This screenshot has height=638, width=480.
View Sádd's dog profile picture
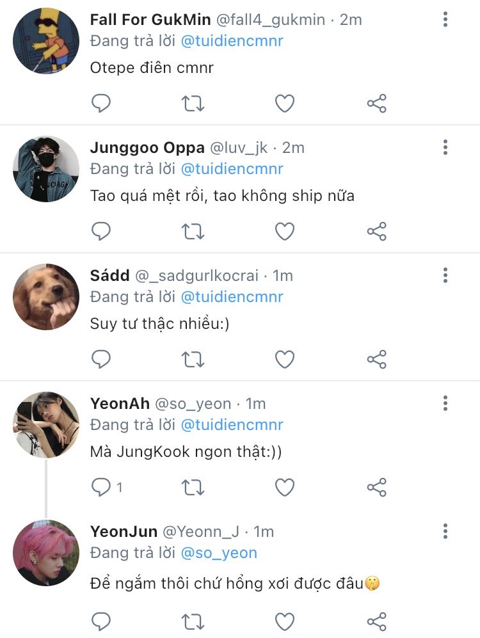pos(46,297)
